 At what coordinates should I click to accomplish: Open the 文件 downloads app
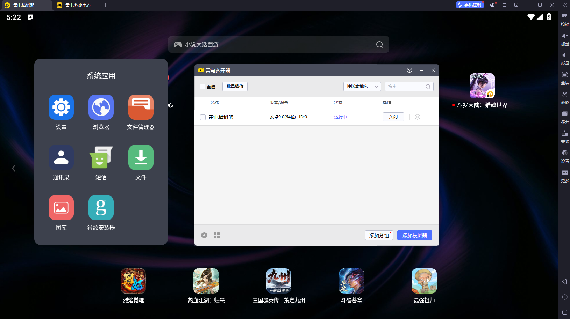(x=141, y=157)
